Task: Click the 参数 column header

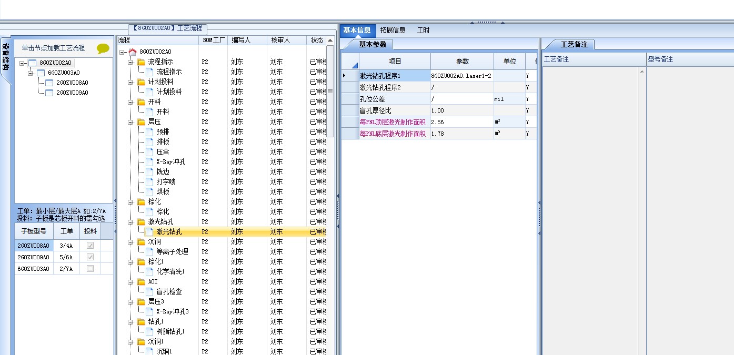Action: point(462,62)
